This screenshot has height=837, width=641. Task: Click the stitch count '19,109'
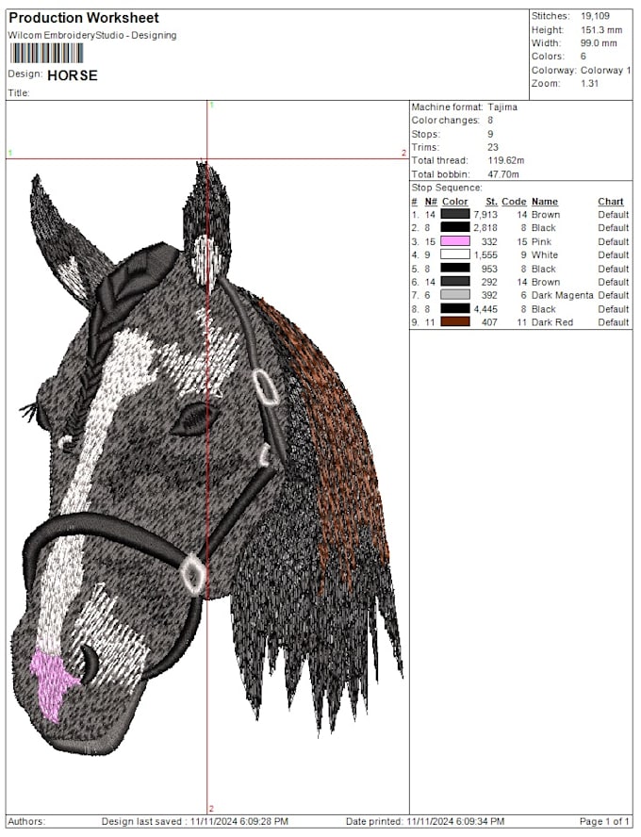tap(595, 16)
